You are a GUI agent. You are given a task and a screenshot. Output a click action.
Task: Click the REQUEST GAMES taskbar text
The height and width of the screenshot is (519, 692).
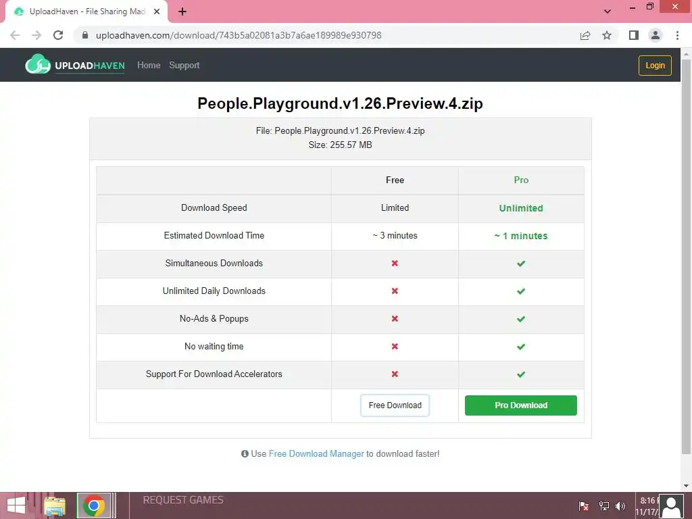tap(183, 500)
